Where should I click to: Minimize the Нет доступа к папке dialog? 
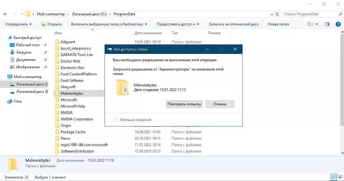click(207, 49)
